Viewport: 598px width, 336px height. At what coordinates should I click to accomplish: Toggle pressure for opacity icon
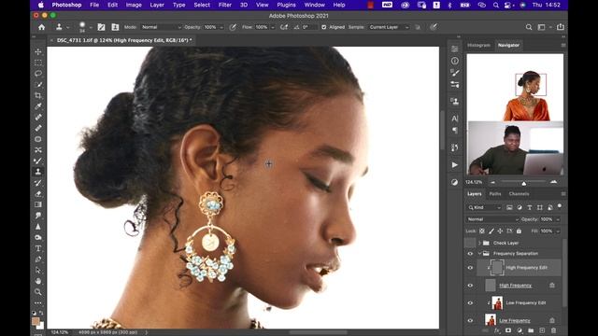233,27
